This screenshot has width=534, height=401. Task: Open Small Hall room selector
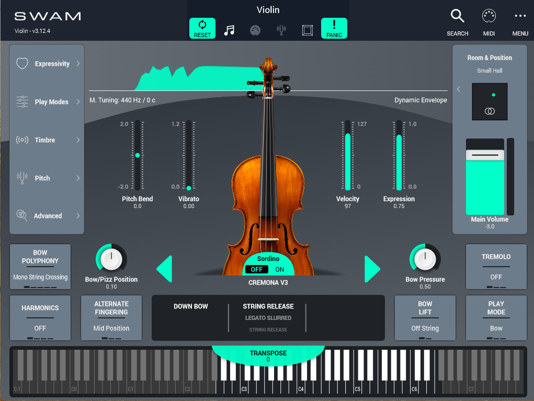coord(490,71)
